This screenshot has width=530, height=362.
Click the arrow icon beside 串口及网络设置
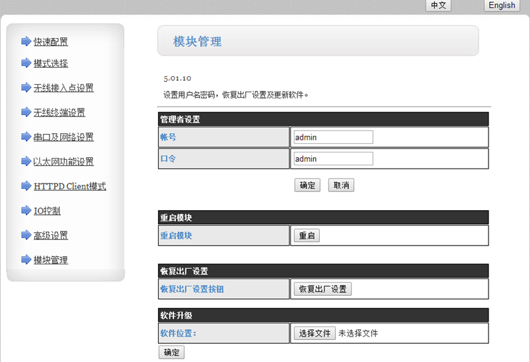click(x=26, y=137)
